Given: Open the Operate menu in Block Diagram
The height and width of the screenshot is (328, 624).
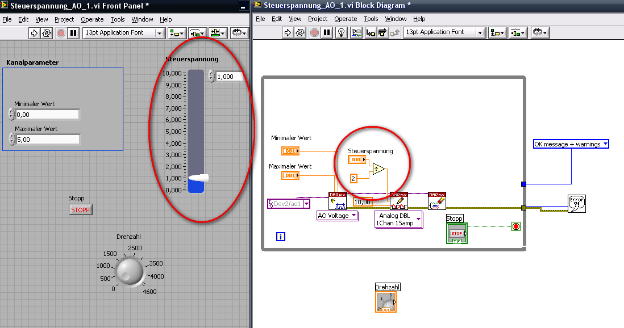Looking at the screenshot, I should 346,19.
